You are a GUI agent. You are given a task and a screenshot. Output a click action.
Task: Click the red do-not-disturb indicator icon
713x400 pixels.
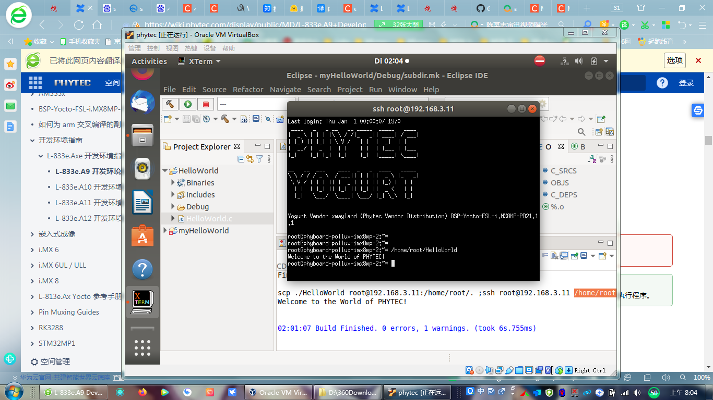540,61
